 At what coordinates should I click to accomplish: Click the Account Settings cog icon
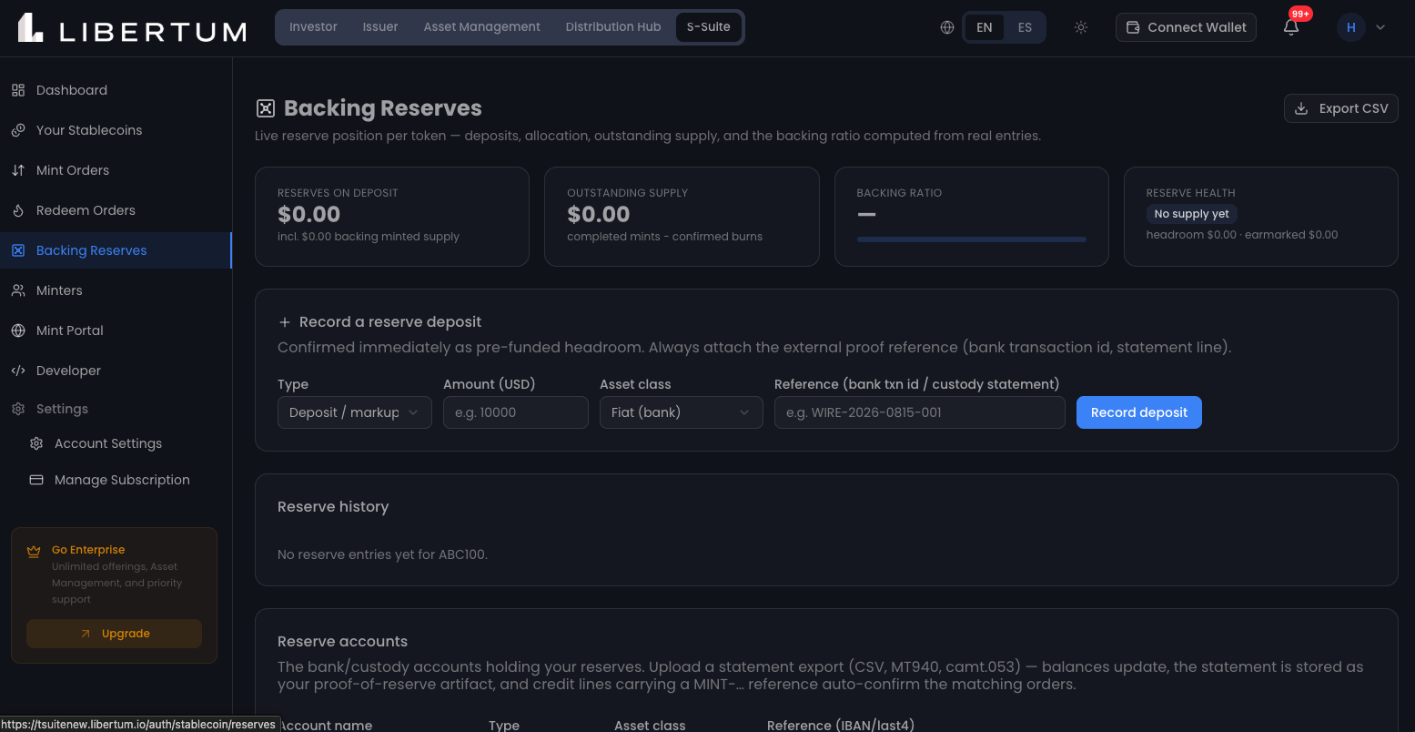click(x=36, y=443)
